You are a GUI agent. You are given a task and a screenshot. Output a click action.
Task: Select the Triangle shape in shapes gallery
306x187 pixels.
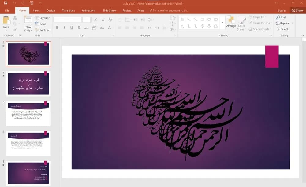point(182,26)
